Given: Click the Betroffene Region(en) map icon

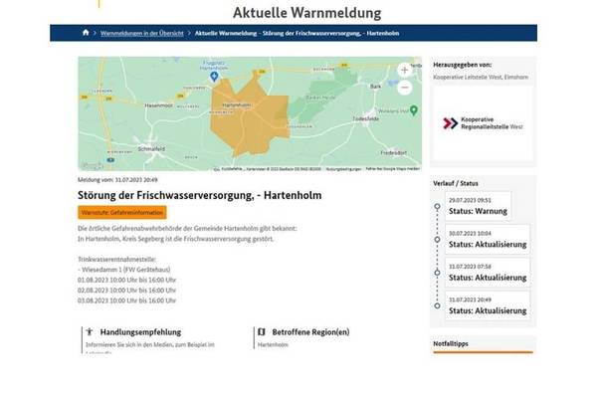Looking at the screenshot, I should click(x=262, y=331).
